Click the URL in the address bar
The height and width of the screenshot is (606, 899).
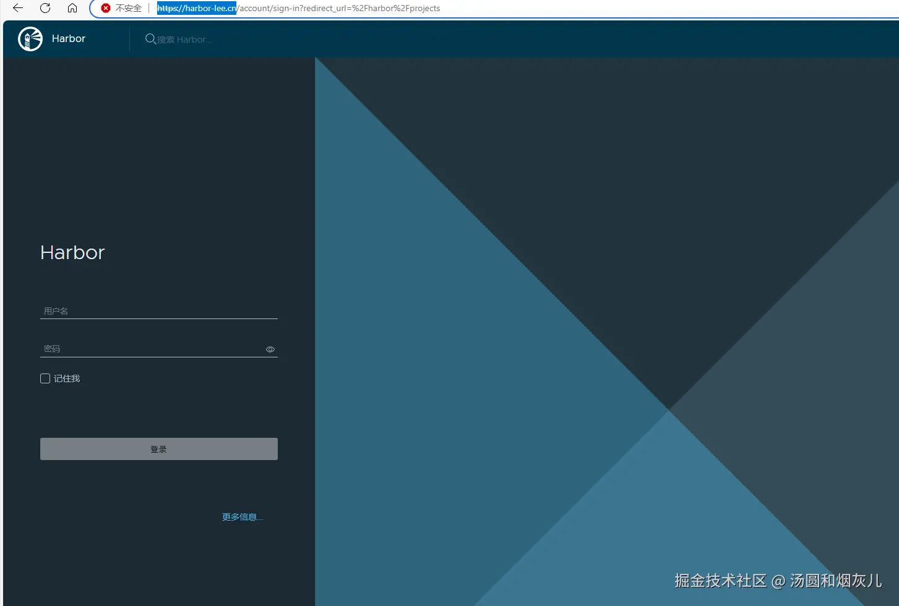pos(298,8)
